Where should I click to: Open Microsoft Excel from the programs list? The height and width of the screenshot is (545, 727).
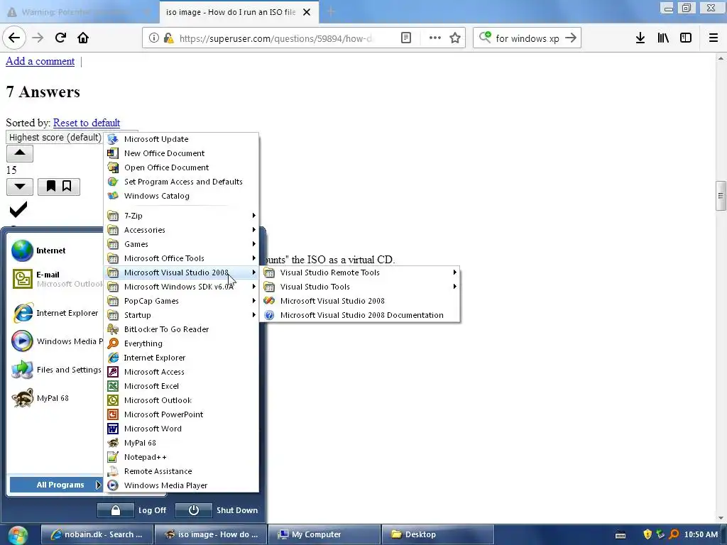click(181, 386)
